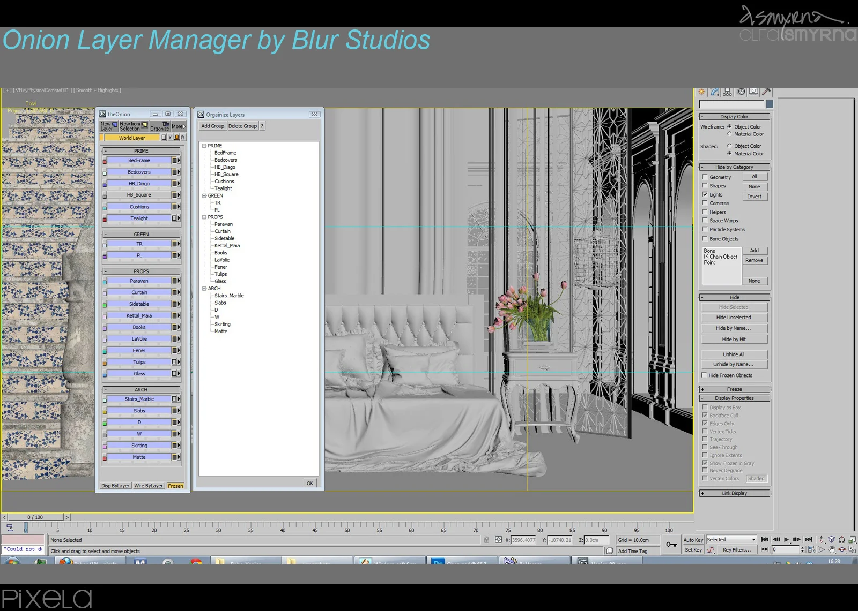Click New Layer in theOnion toolbar

point(109,126)
